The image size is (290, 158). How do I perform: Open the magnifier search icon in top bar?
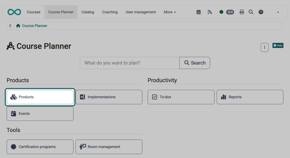pyautogui.click(x=251, y=12)
